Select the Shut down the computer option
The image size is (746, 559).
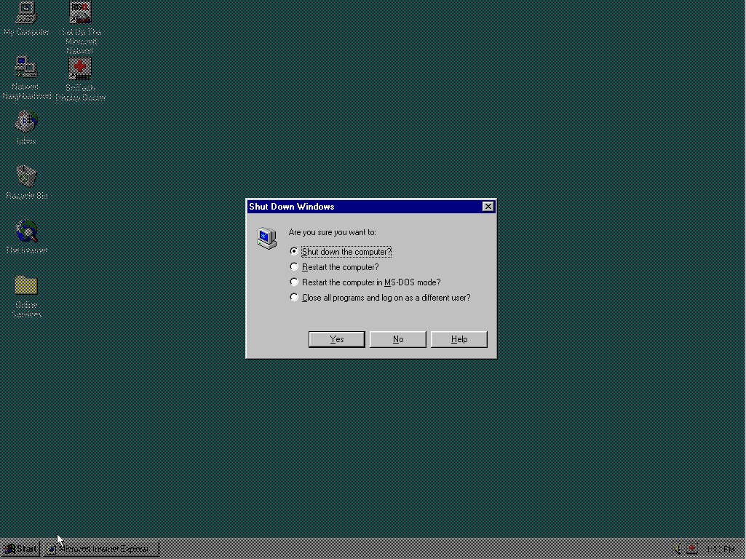click(x=294, y=250)
